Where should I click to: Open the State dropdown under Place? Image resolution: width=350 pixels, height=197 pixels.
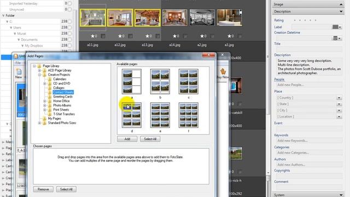339,104
